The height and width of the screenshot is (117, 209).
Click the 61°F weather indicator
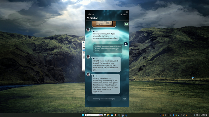pyautogui.click(x=91, y=14)
